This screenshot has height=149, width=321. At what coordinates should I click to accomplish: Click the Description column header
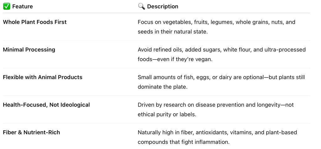pos(163,7)
